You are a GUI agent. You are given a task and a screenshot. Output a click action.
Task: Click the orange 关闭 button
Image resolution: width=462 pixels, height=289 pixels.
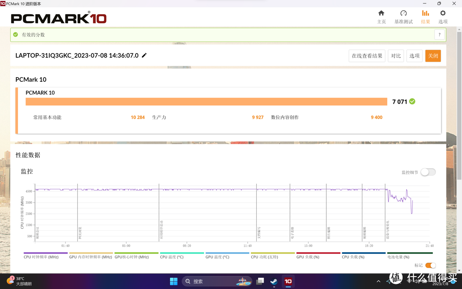coord(433,56)
